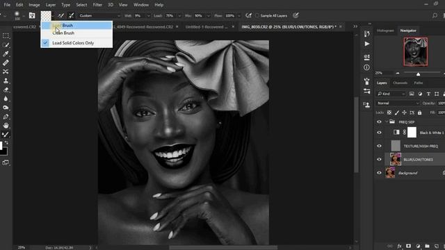This screenshot has height=250, width=445.
Task: Add a layer mask from Layers footer
Action: click(408, 246)
